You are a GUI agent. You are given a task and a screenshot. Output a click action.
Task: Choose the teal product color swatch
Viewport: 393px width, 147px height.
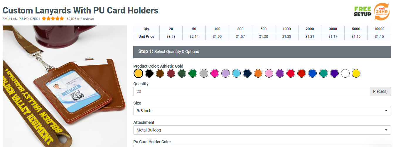[323, 73]
